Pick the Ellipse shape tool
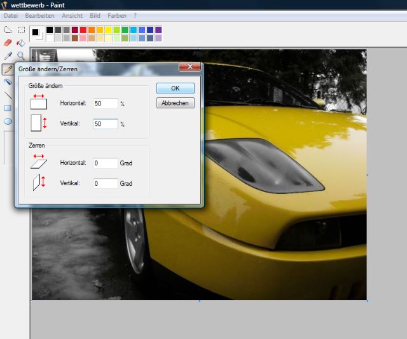This screenshot has height=339, width=407. point(8,121)
